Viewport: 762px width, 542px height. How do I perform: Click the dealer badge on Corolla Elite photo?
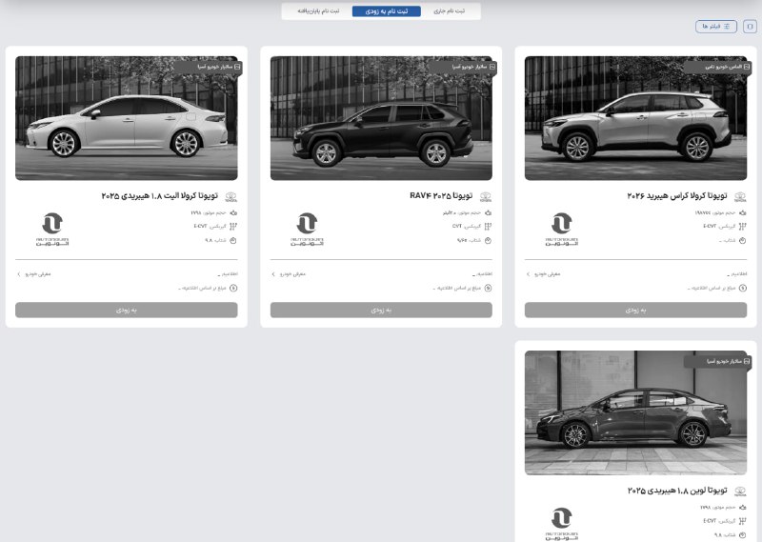[208, 67]
